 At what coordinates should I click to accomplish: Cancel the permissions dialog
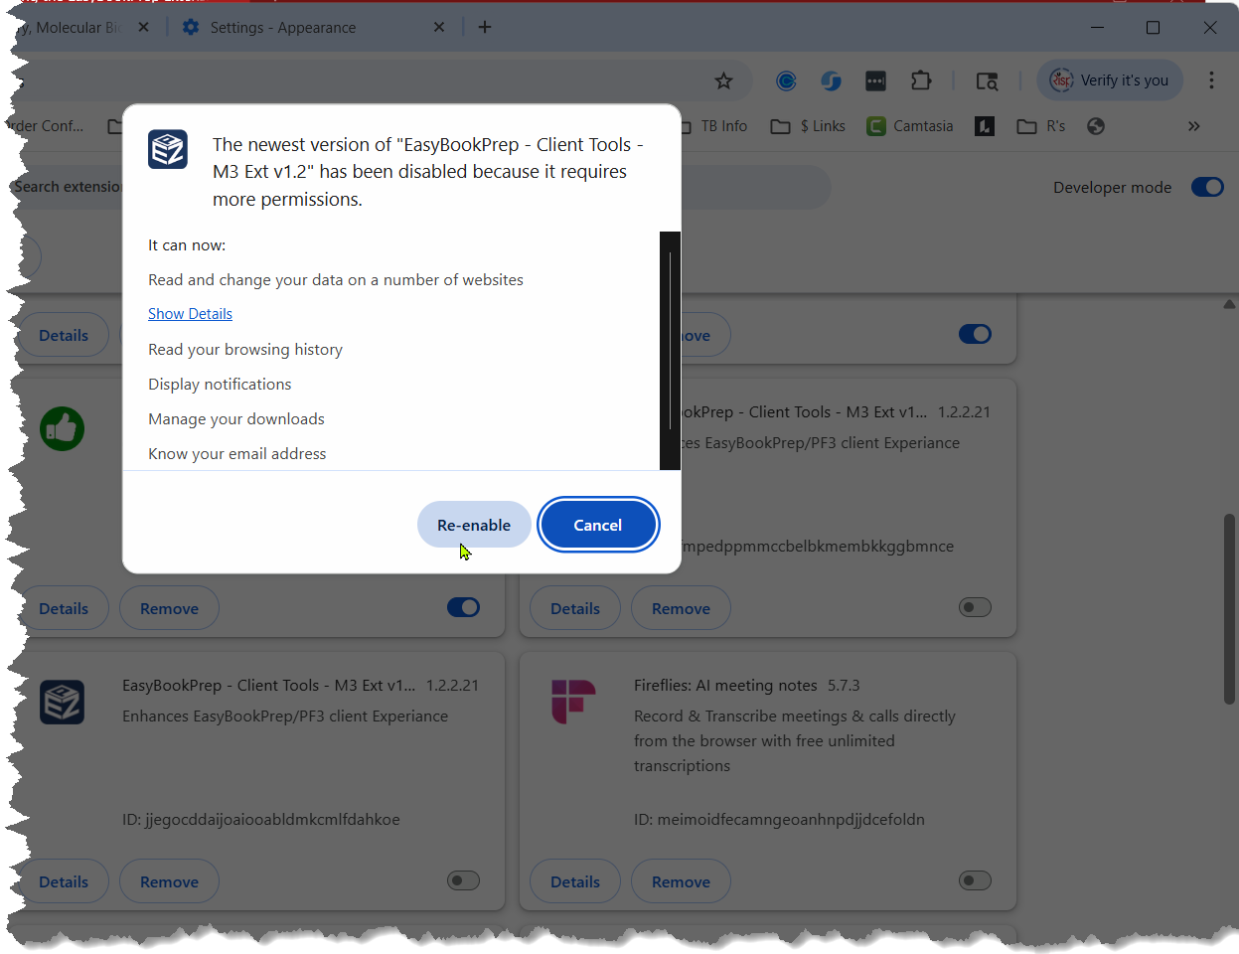598,525
